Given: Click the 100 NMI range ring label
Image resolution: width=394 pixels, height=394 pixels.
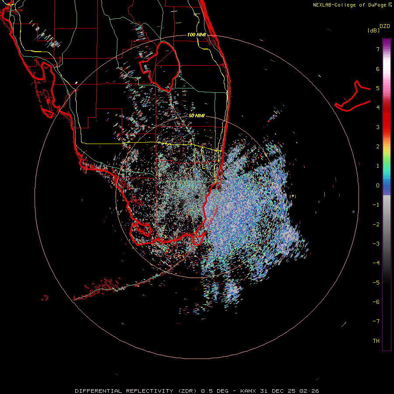Looking at the screenshot, I should point(197,35).
